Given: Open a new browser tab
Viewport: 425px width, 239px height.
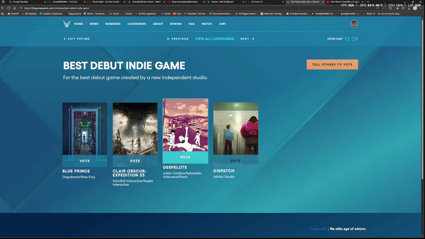Looking at the screenshot, I should [368, 2].
